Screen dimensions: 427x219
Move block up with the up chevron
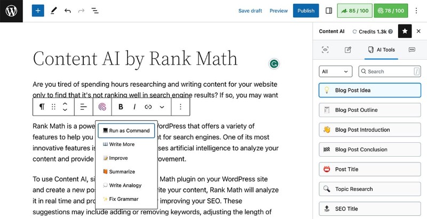pos(65,103)
